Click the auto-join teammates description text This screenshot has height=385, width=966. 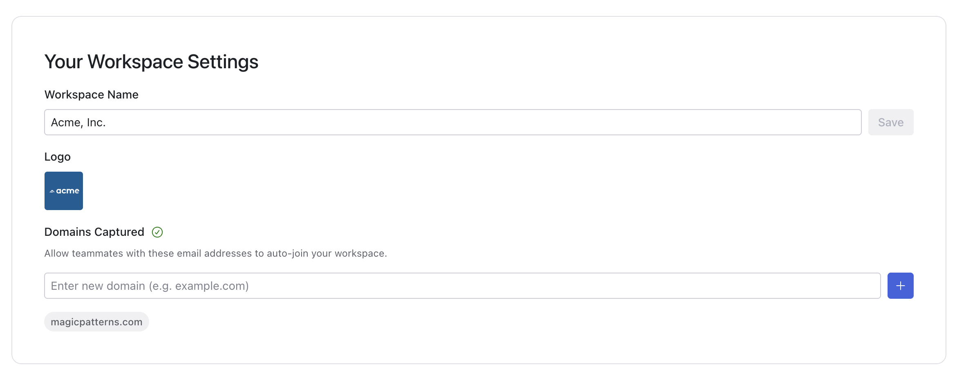click(x=215, y=253)
